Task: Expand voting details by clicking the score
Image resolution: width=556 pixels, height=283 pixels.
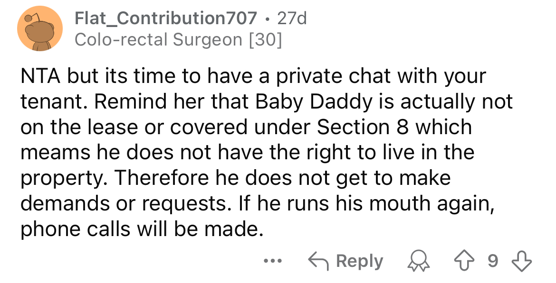Action: (x=493, y=260)
